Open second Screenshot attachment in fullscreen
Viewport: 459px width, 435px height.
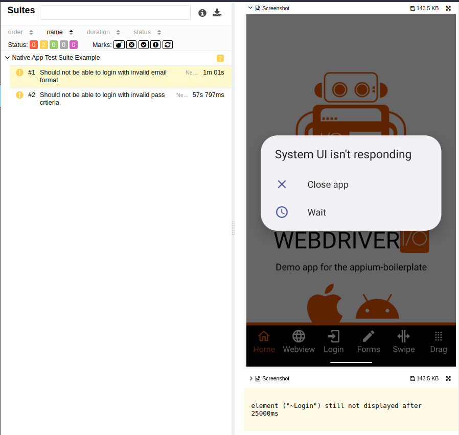coord(448,378)
